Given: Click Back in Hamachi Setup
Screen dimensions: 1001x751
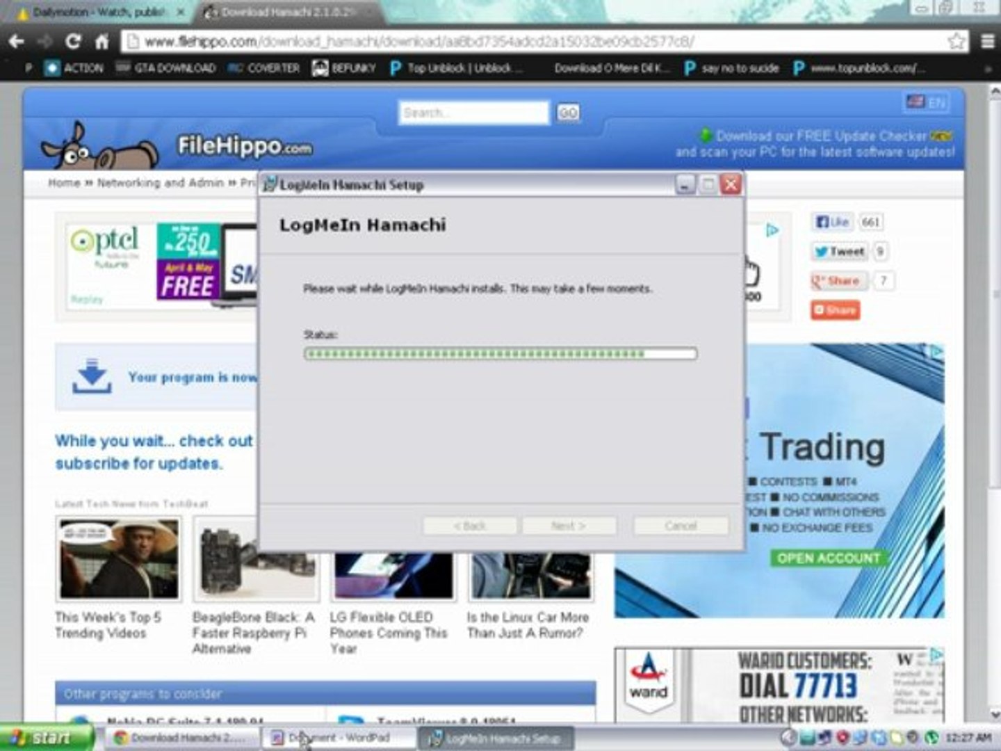Looking at the screenshot, I should tap(470, 526).
